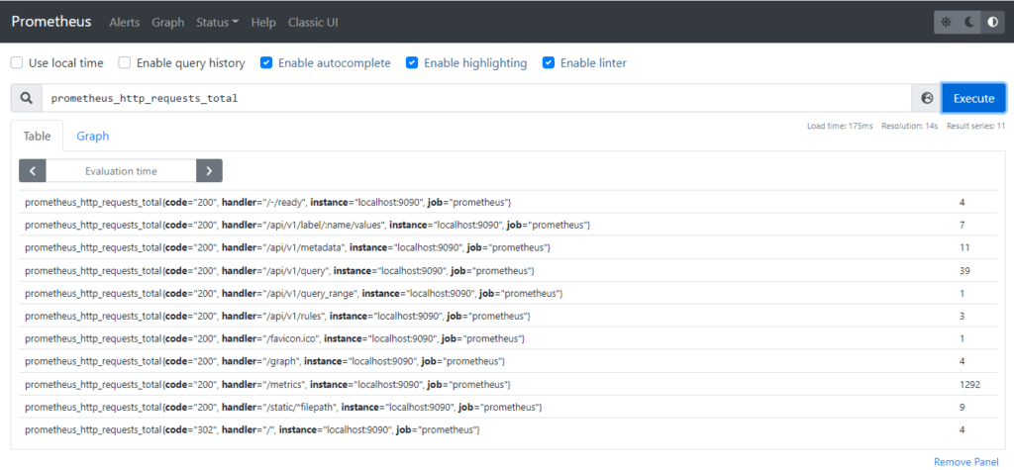Select the row with handler "/-/ready"
This screenshot has height=470, width=1014.
point(508,203)
